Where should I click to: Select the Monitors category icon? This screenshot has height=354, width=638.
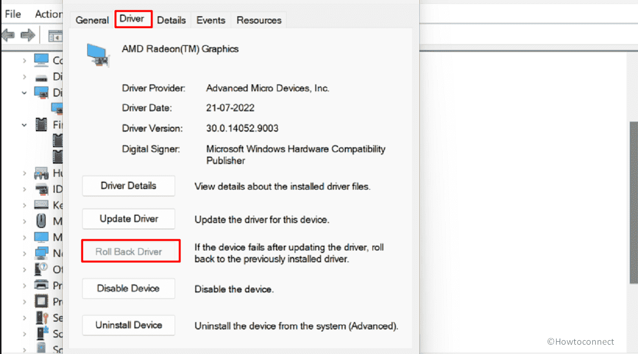(x=42, y=237)
